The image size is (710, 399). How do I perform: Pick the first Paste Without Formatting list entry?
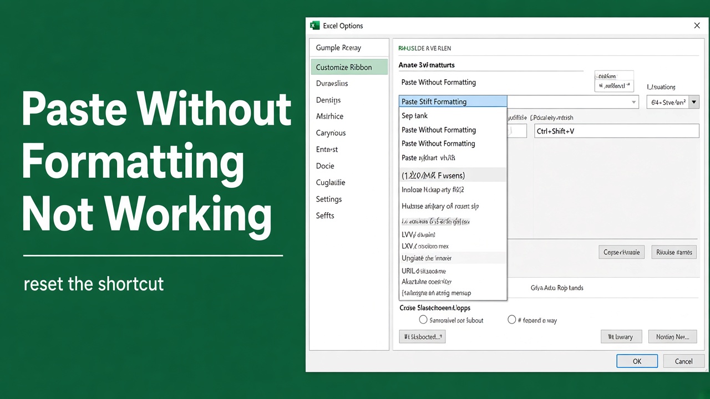coord(453,130)
